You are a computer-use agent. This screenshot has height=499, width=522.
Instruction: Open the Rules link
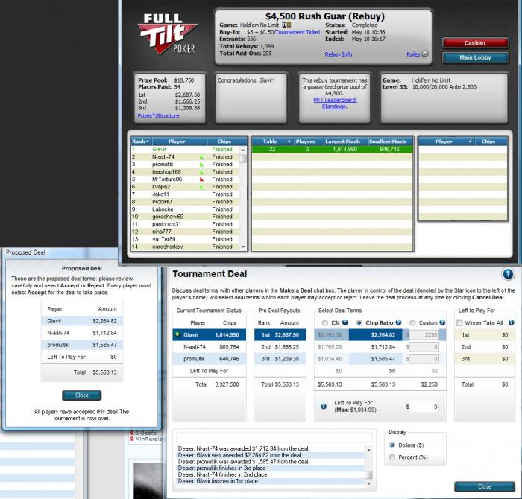click(413, 54)
